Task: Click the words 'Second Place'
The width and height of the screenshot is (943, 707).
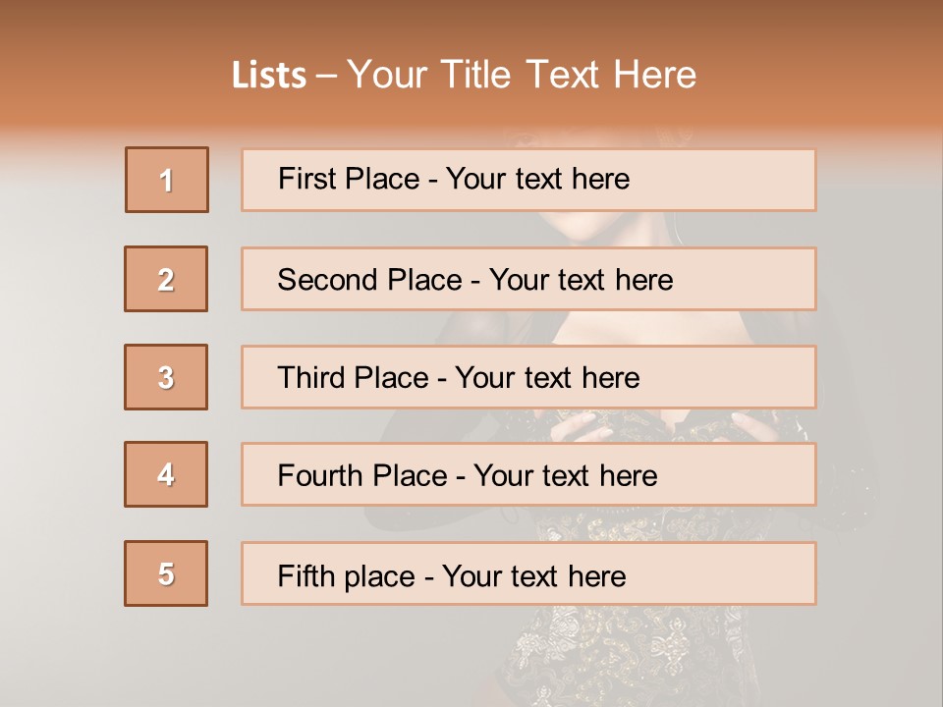Action: (370, 280)
